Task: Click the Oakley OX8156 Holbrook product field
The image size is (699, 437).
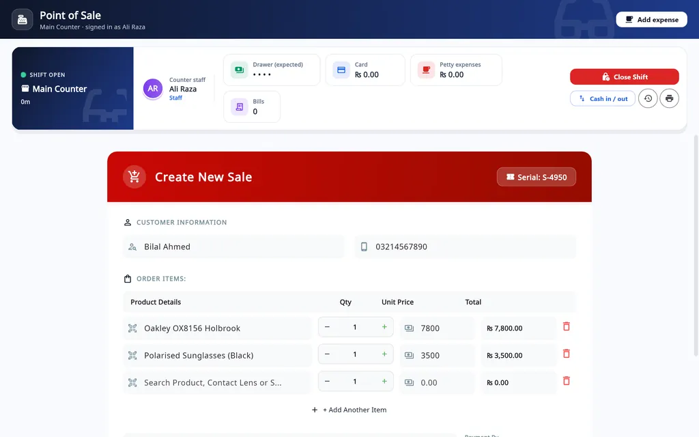Action: coord(218,328)
